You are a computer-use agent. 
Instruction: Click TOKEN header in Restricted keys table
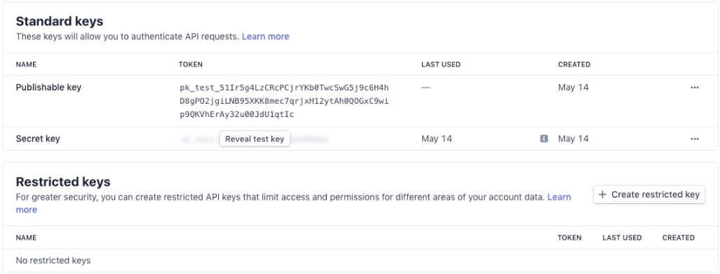pos(569,238)
